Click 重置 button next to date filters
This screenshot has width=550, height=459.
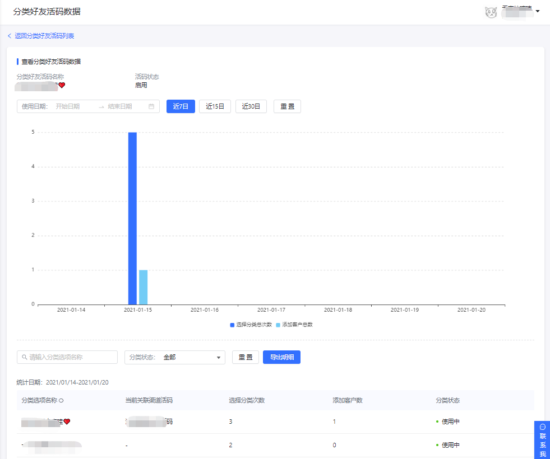287,106
